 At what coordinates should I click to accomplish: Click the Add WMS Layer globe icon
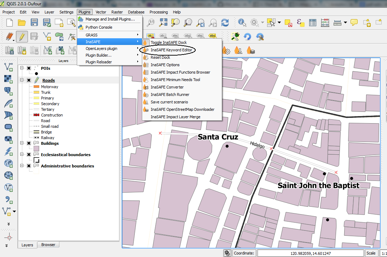tap(8, 164)
